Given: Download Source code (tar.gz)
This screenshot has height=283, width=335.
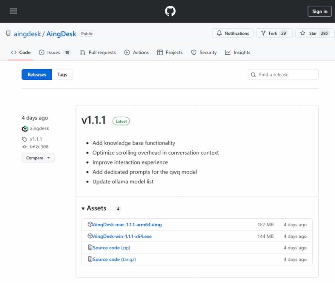Looking at the screenshot, I should tap(114, 259).
